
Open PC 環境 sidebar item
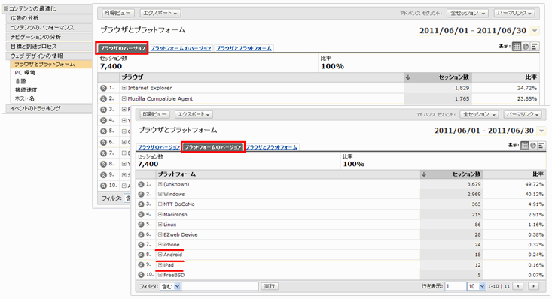click(25, 73)
